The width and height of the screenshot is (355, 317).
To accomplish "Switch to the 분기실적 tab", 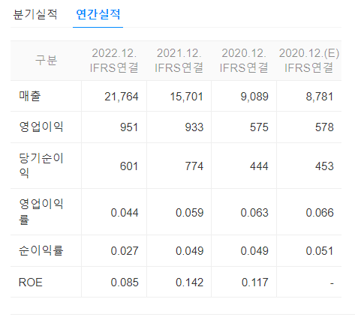I will (35, 14).
